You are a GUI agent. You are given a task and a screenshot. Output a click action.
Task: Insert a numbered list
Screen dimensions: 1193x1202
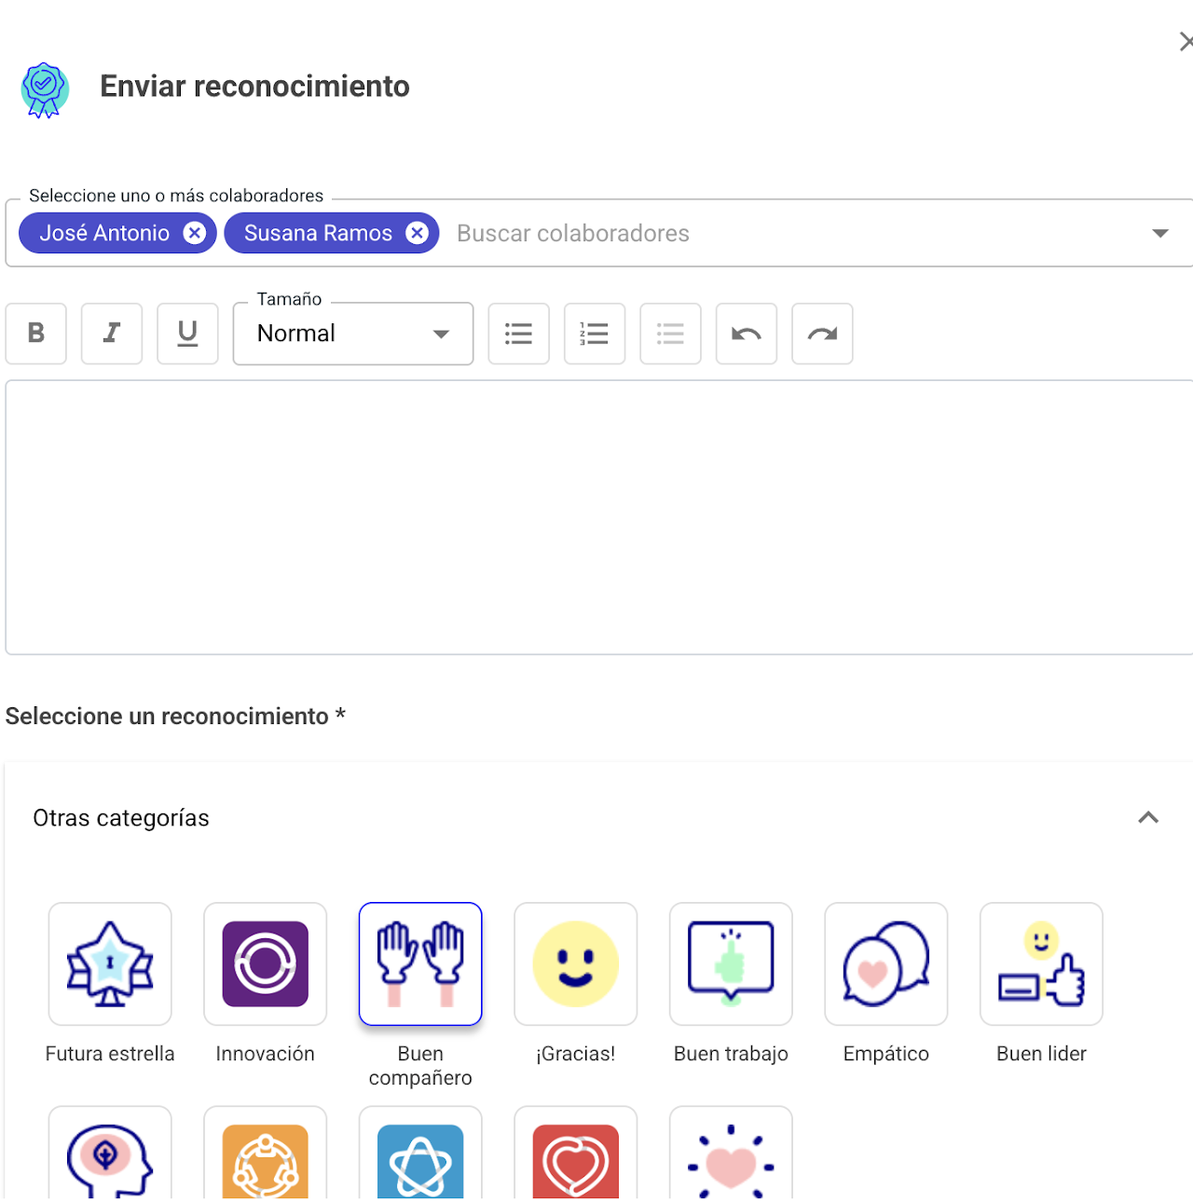click(x=595, y=334)
